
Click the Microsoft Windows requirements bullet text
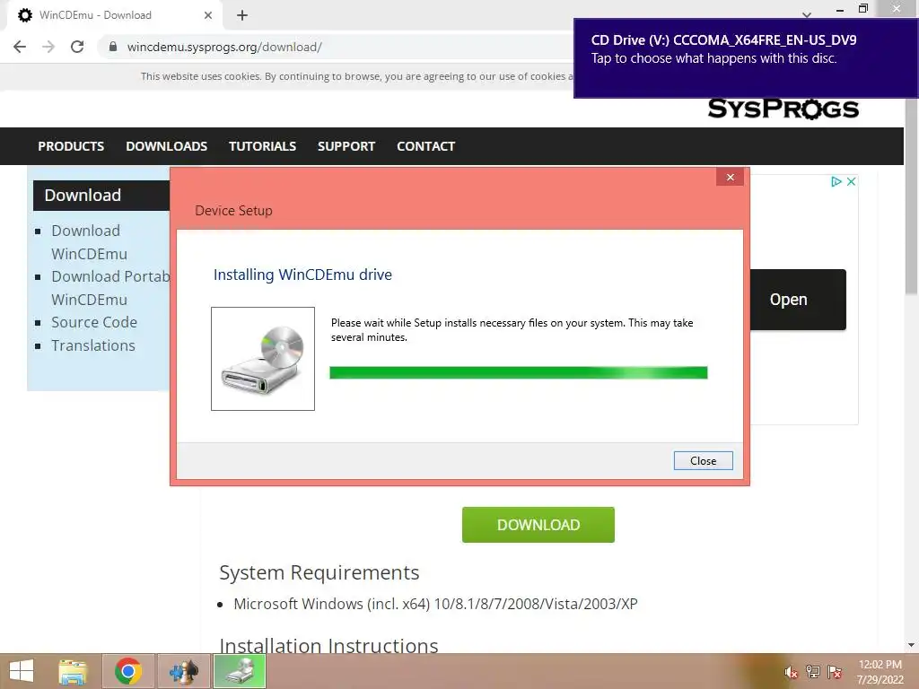pos(435,604)
